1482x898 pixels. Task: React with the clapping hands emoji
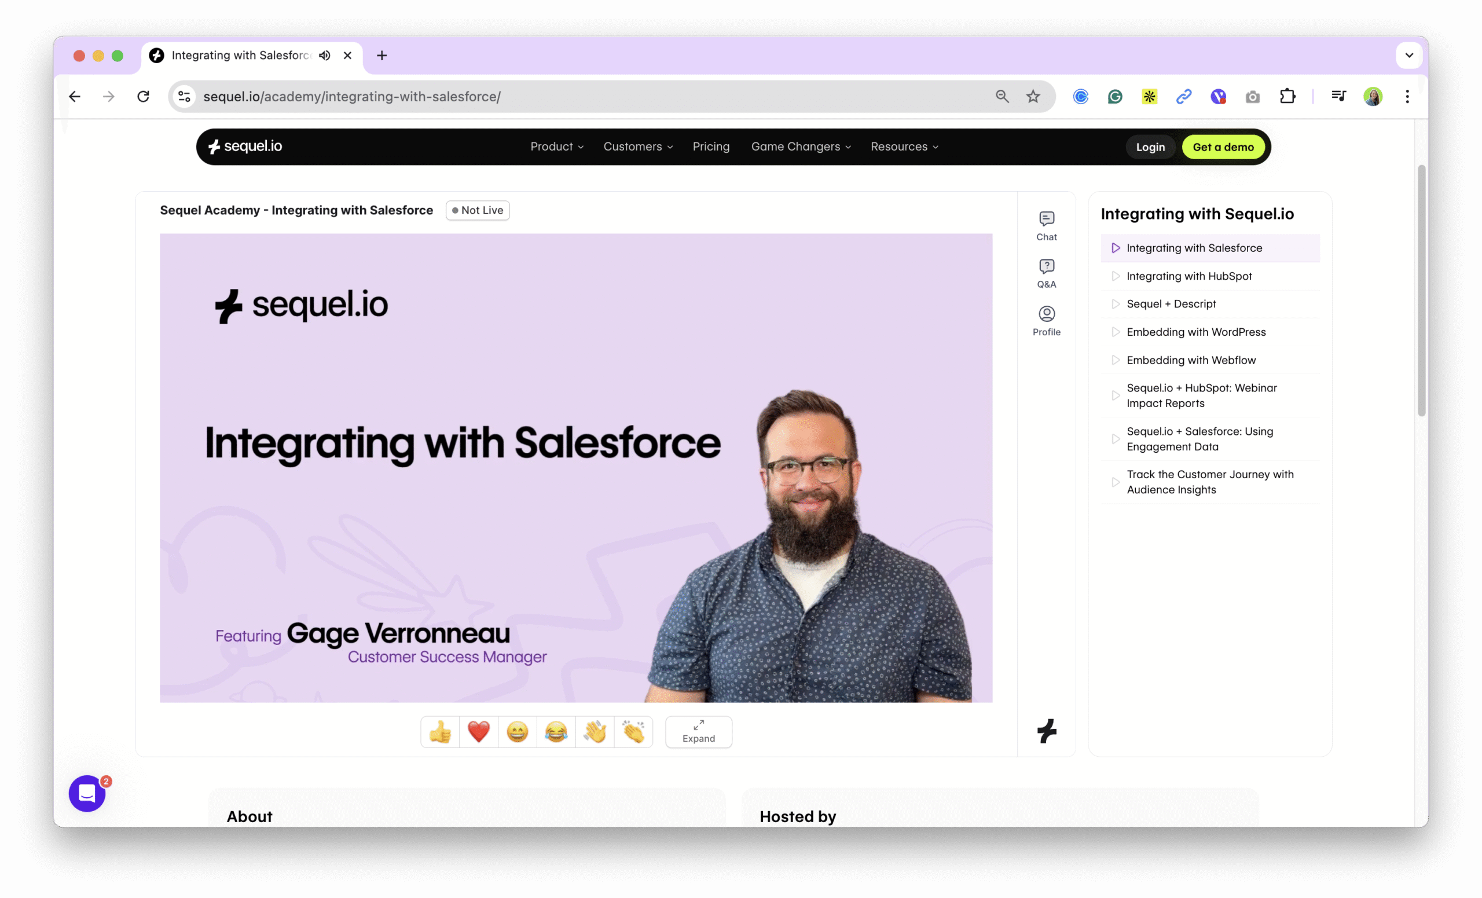[633, 732]
